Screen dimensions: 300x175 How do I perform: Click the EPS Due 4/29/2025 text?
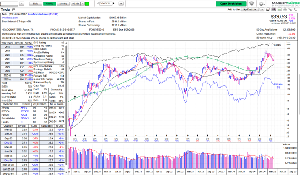click(124, 30)
